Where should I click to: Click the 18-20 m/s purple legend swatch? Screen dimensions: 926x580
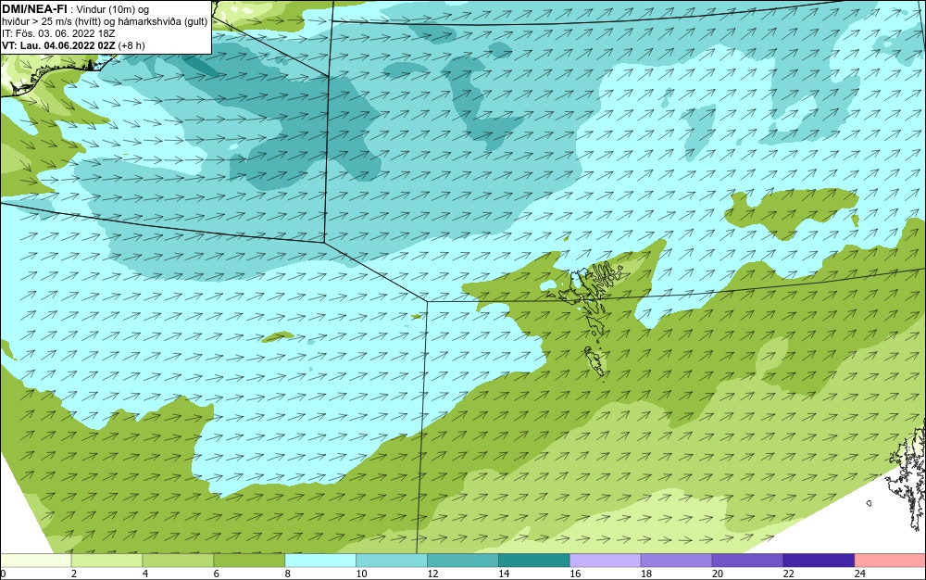[676, 560]
